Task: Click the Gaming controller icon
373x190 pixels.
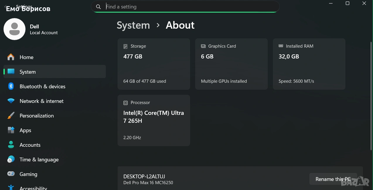Action: (11, 174)
